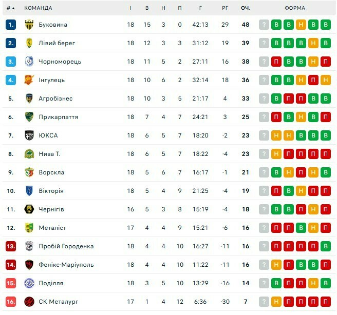Click Інгулець's orange draw form badge, rightmost
The height and width of the screenshot is (315, 337).
point(325,80)
